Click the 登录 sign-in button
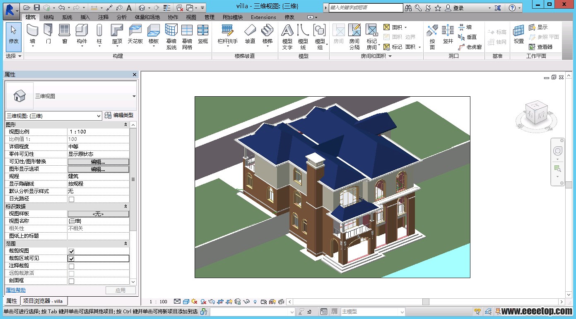 (x=454, y=8)
